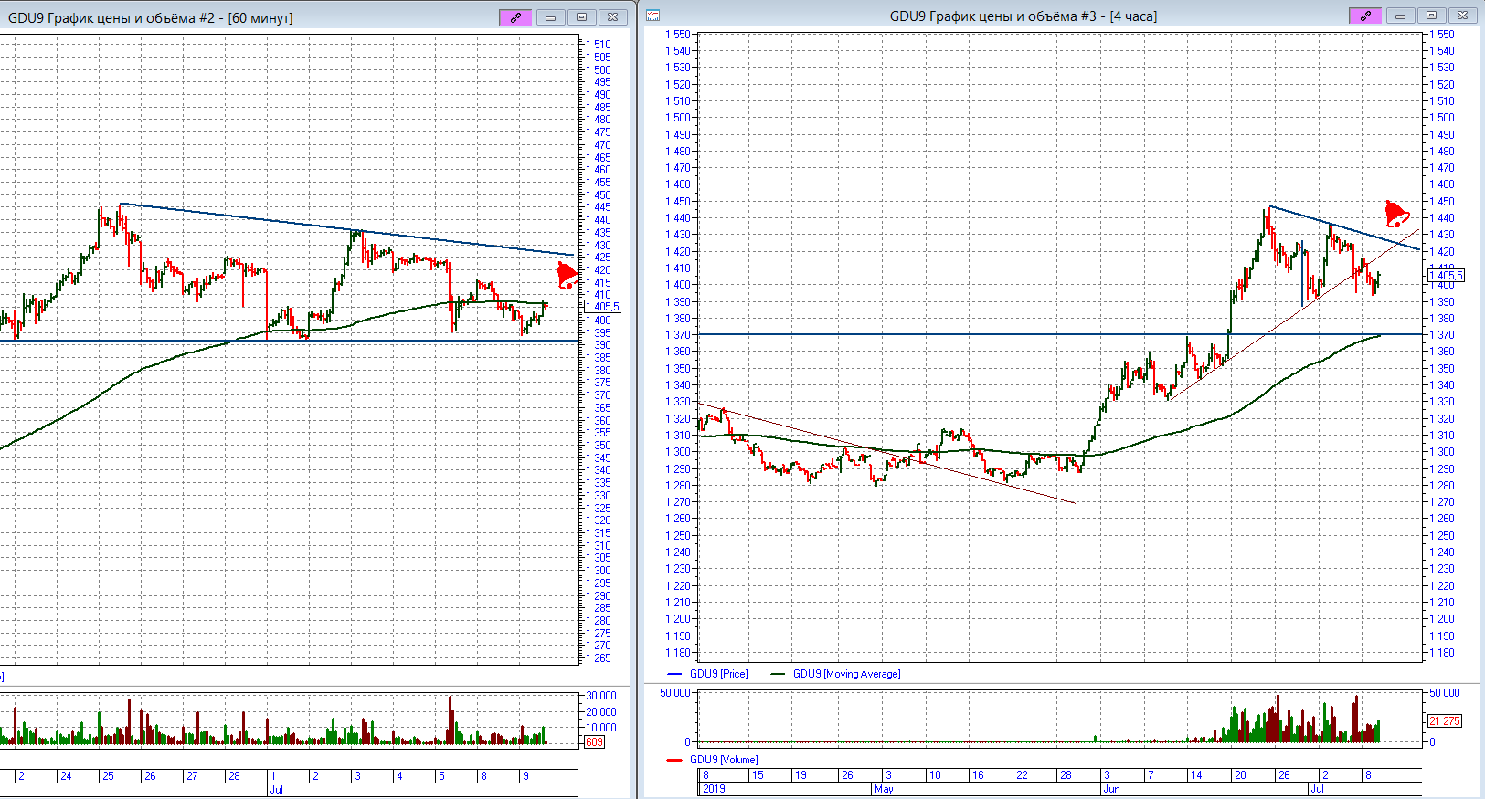Select the GDU9 [Moving Average] legend entry
This screenshot has width=1485, height=799.
846,674
